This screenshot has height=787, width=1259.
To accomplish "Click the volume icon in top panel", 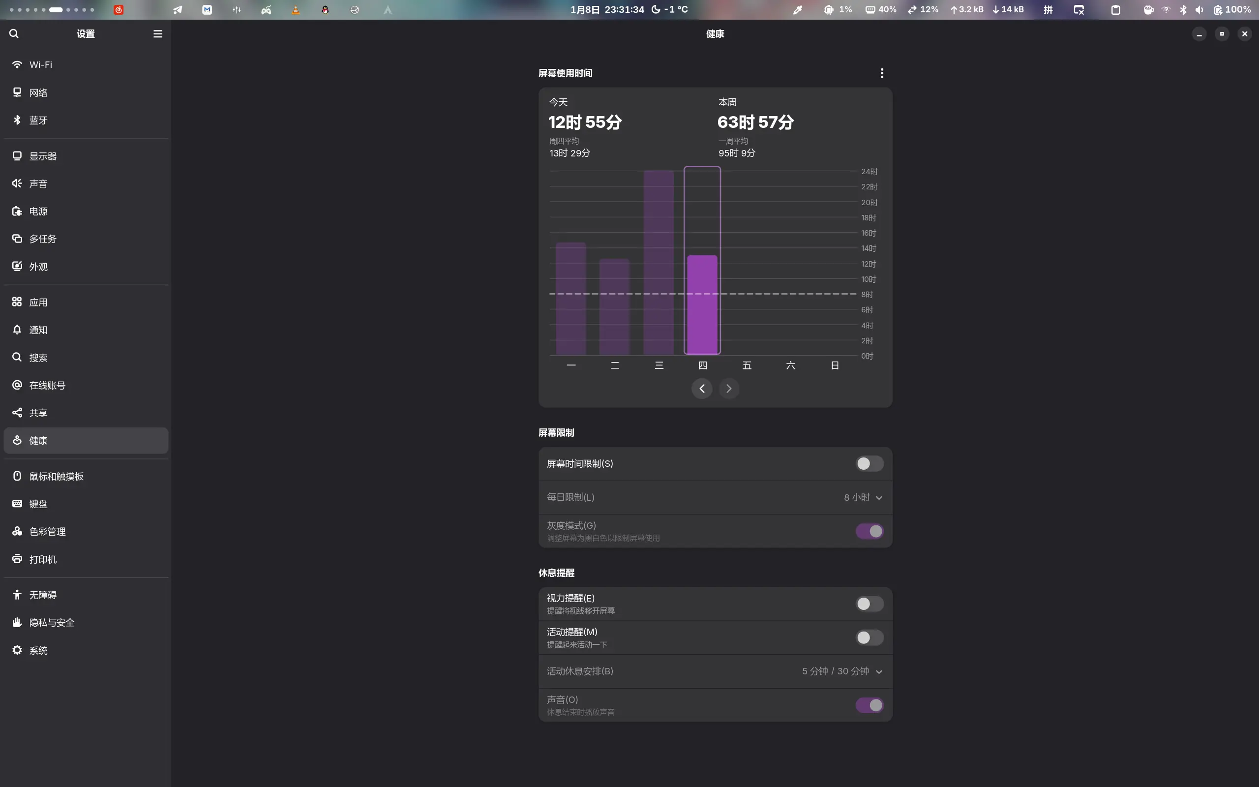I will (x=1199, y=9).
